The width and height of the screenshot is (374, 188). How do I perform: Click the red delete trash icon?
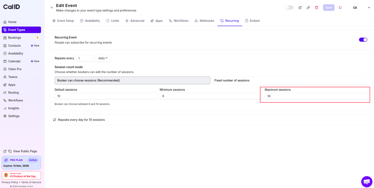pyautogui.click(x=316, y=8)
